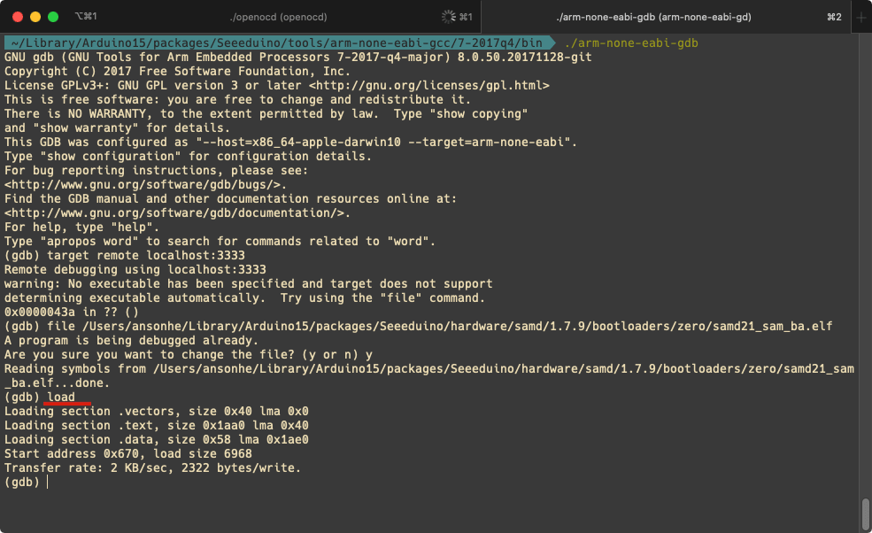872x533 pixels.
Task: Click the yellow minimize window button
Action: (x=35, y=17)
